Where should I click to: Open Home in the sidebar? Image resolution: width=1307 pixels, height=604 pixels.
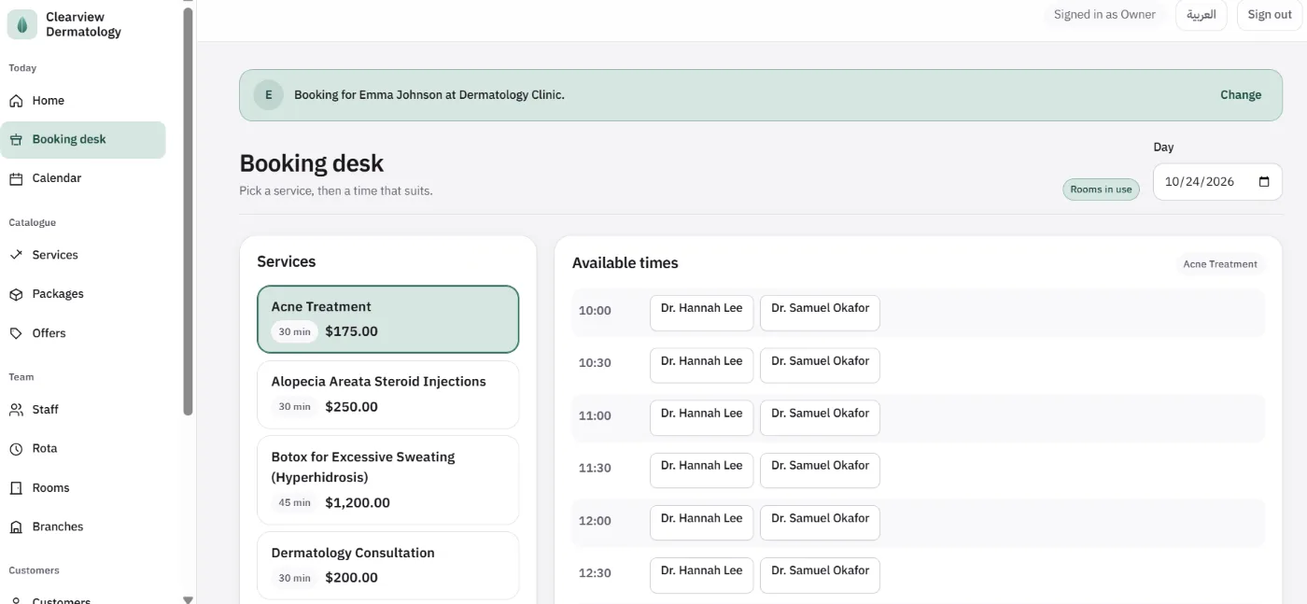click(83, 101)
